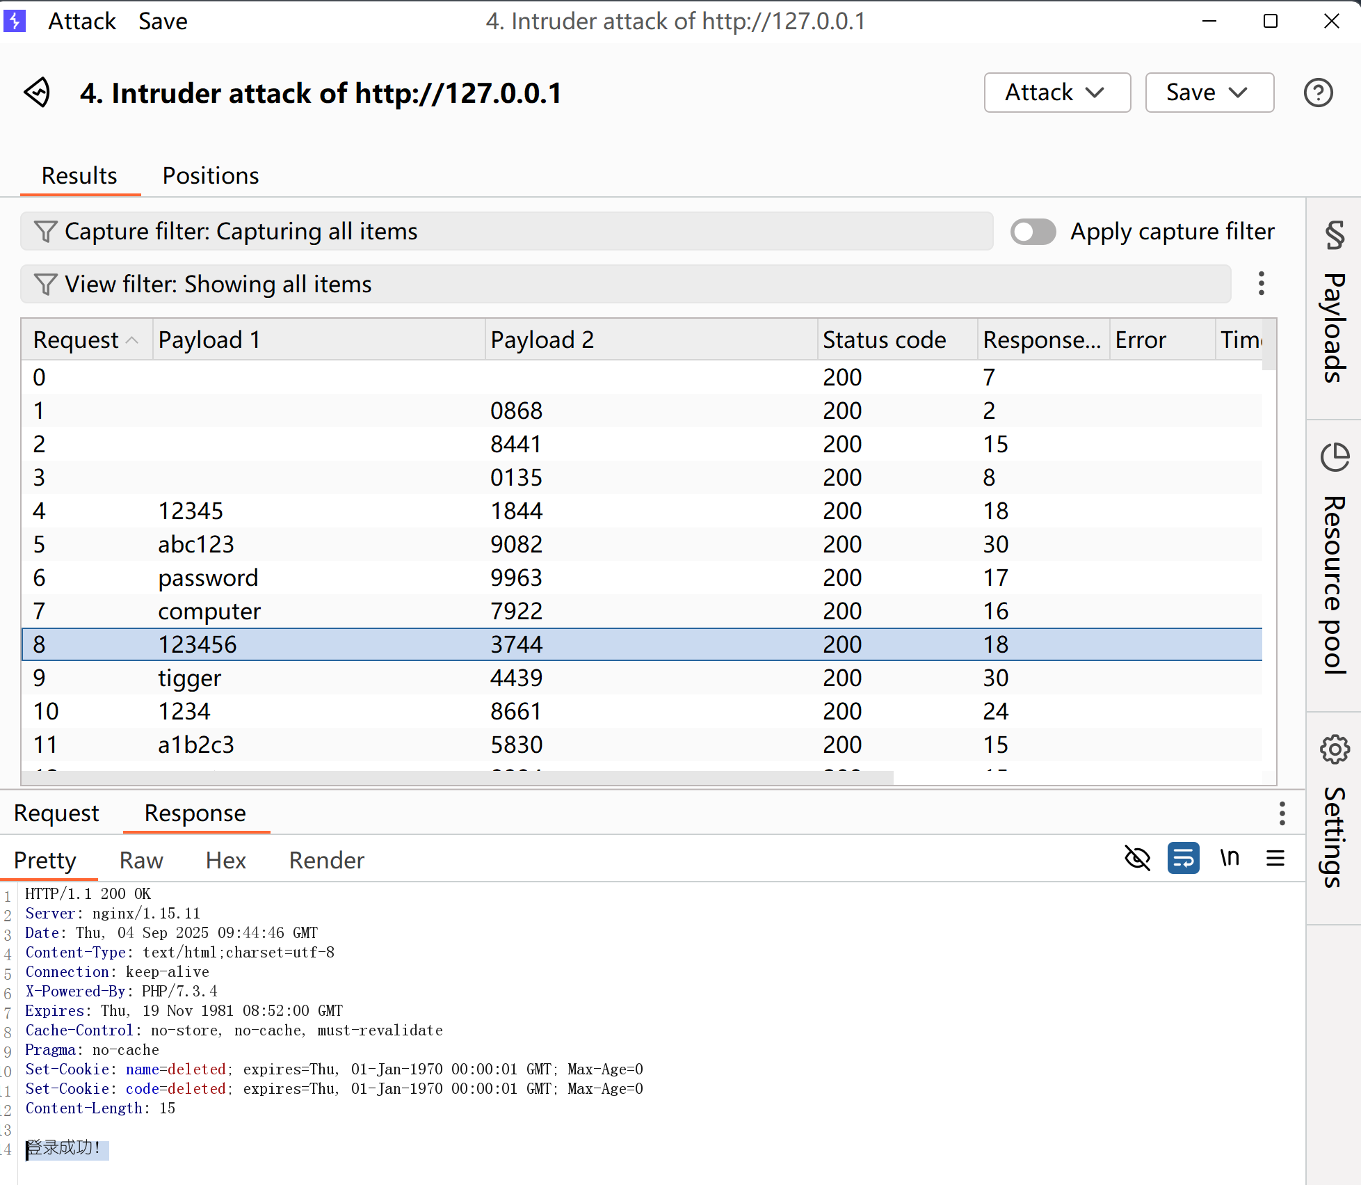Viewport: 1361px width, 1185px height.
Task: Open response pane three-dot menu
Action: click(1282, 813)
